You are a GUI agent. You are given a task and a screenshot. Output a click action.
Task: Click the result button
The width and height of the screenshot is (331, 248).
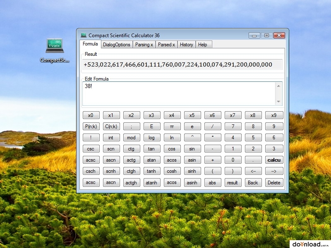(x=233, y=183)
